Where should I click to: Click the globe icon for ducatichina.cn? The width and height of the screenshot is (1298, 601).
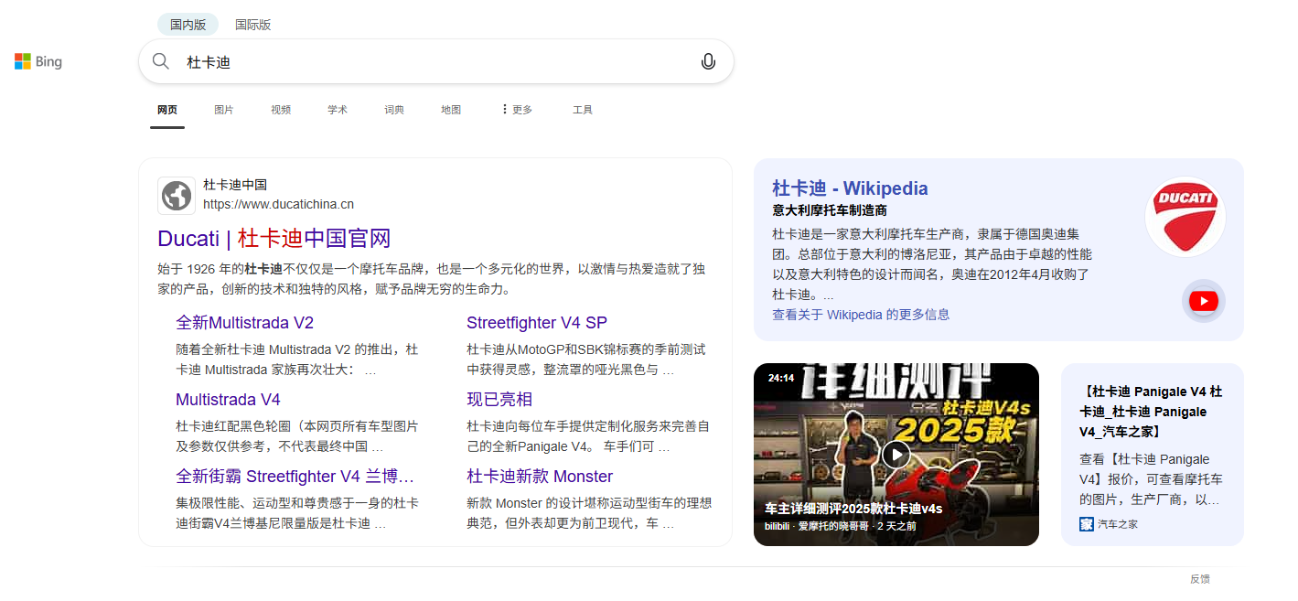click(177, 195)
